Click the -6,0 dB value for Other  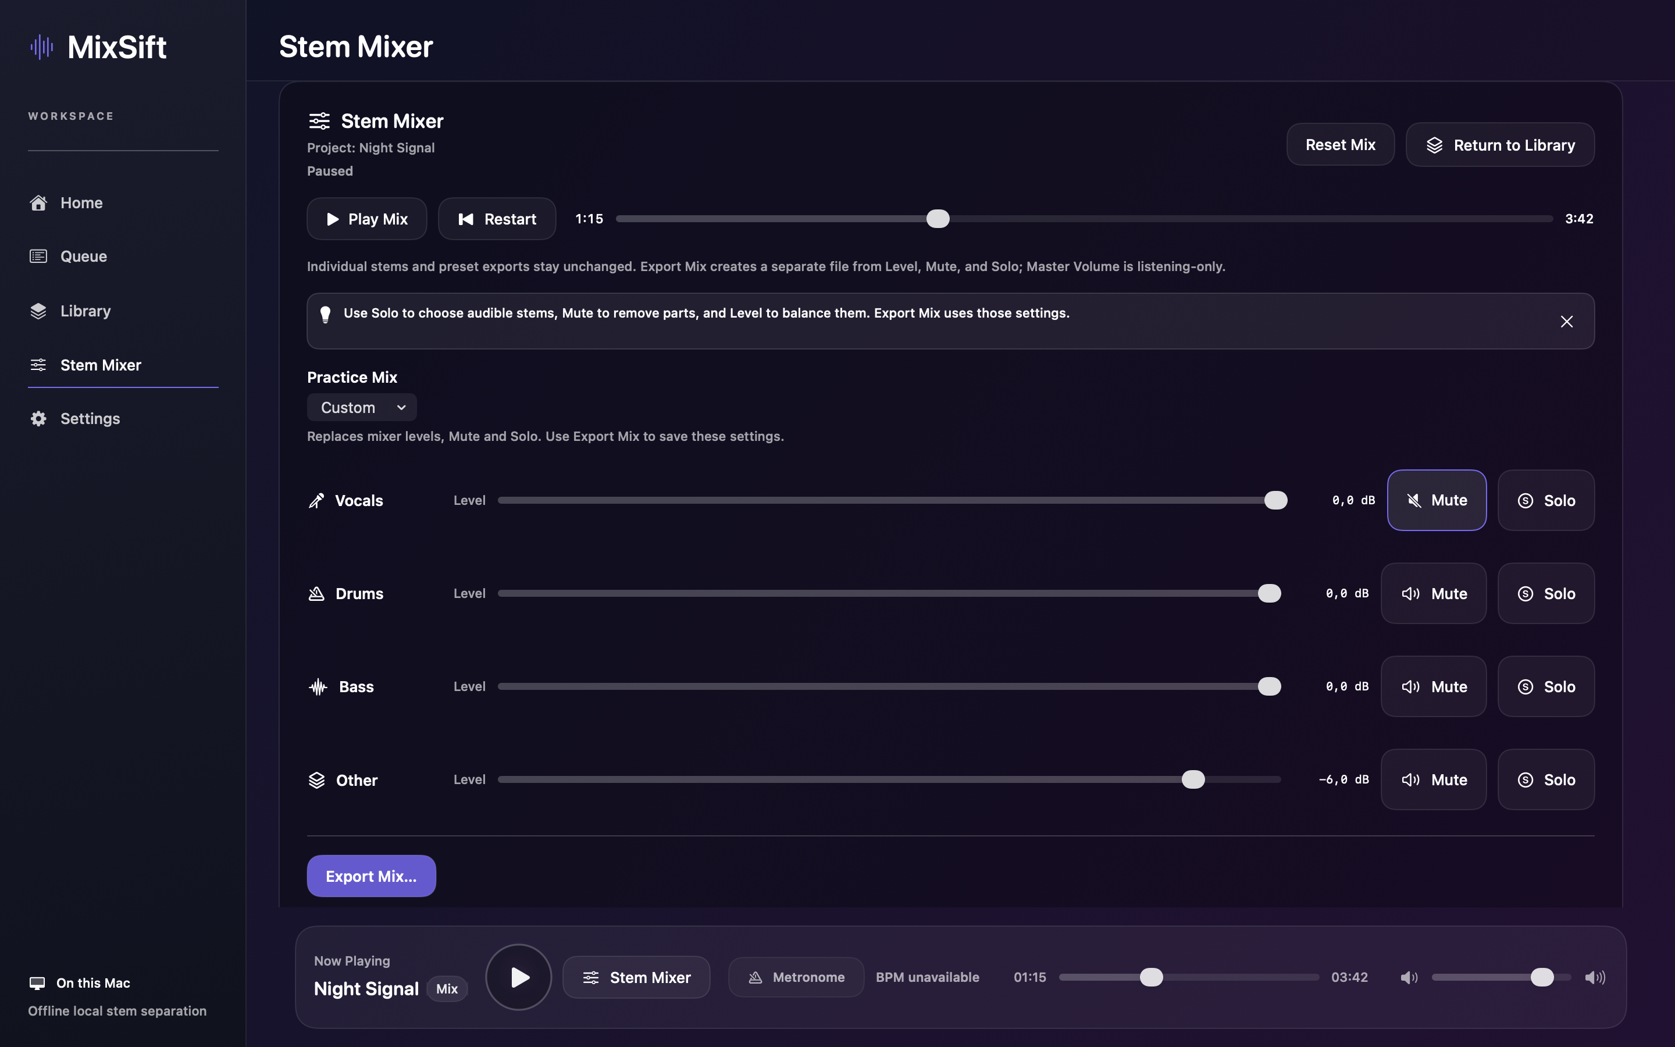point(1343,779)
